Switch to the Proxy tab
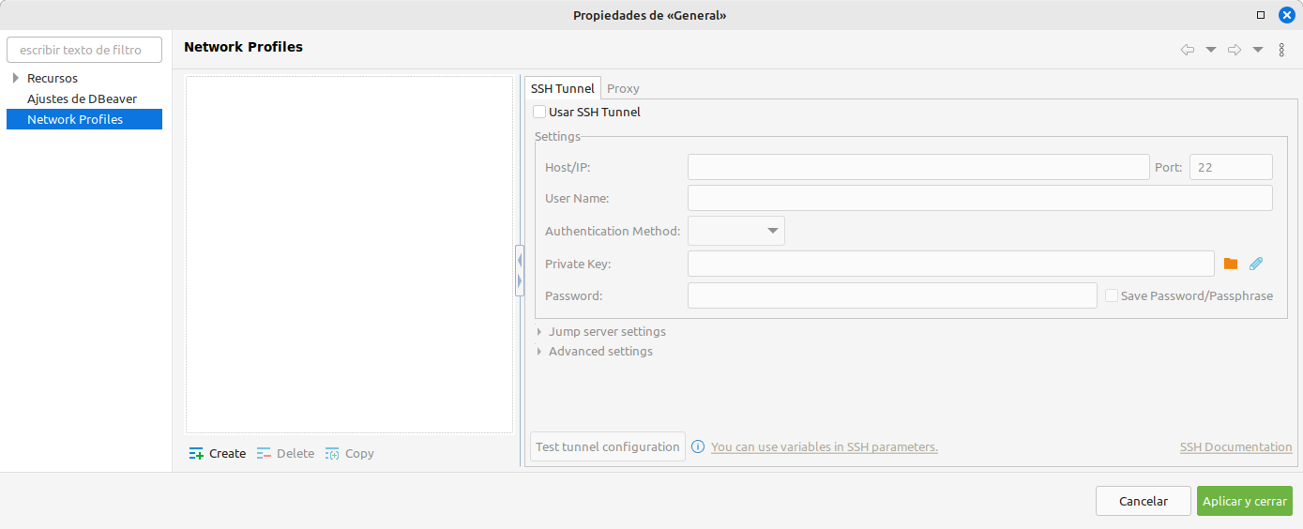The image size is (1303, 529). (x=623, y=88)
